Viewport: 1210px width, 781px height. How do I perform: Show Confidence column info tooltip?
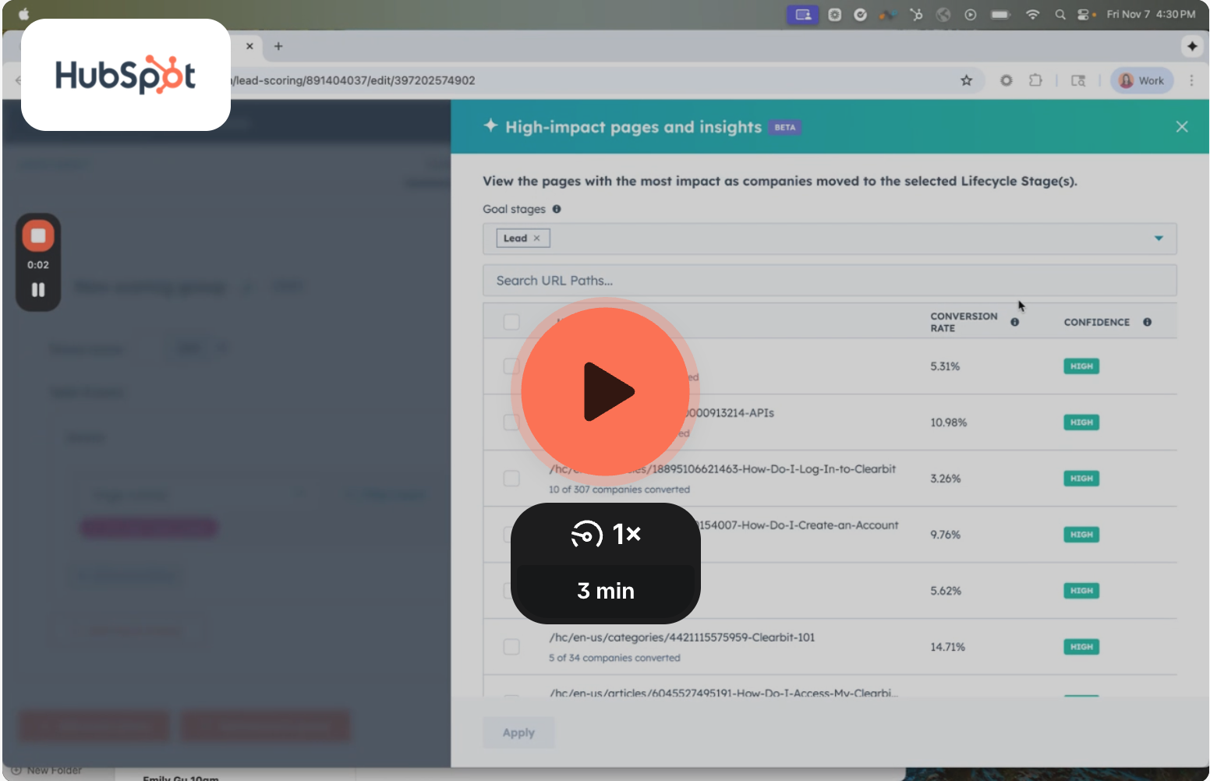click(1147, 322)
